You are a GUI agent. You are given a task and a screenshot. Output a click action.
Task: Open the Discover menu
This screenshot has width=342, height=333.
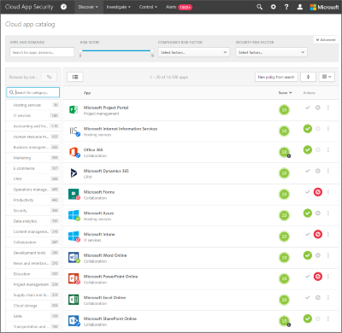point(88,7)
